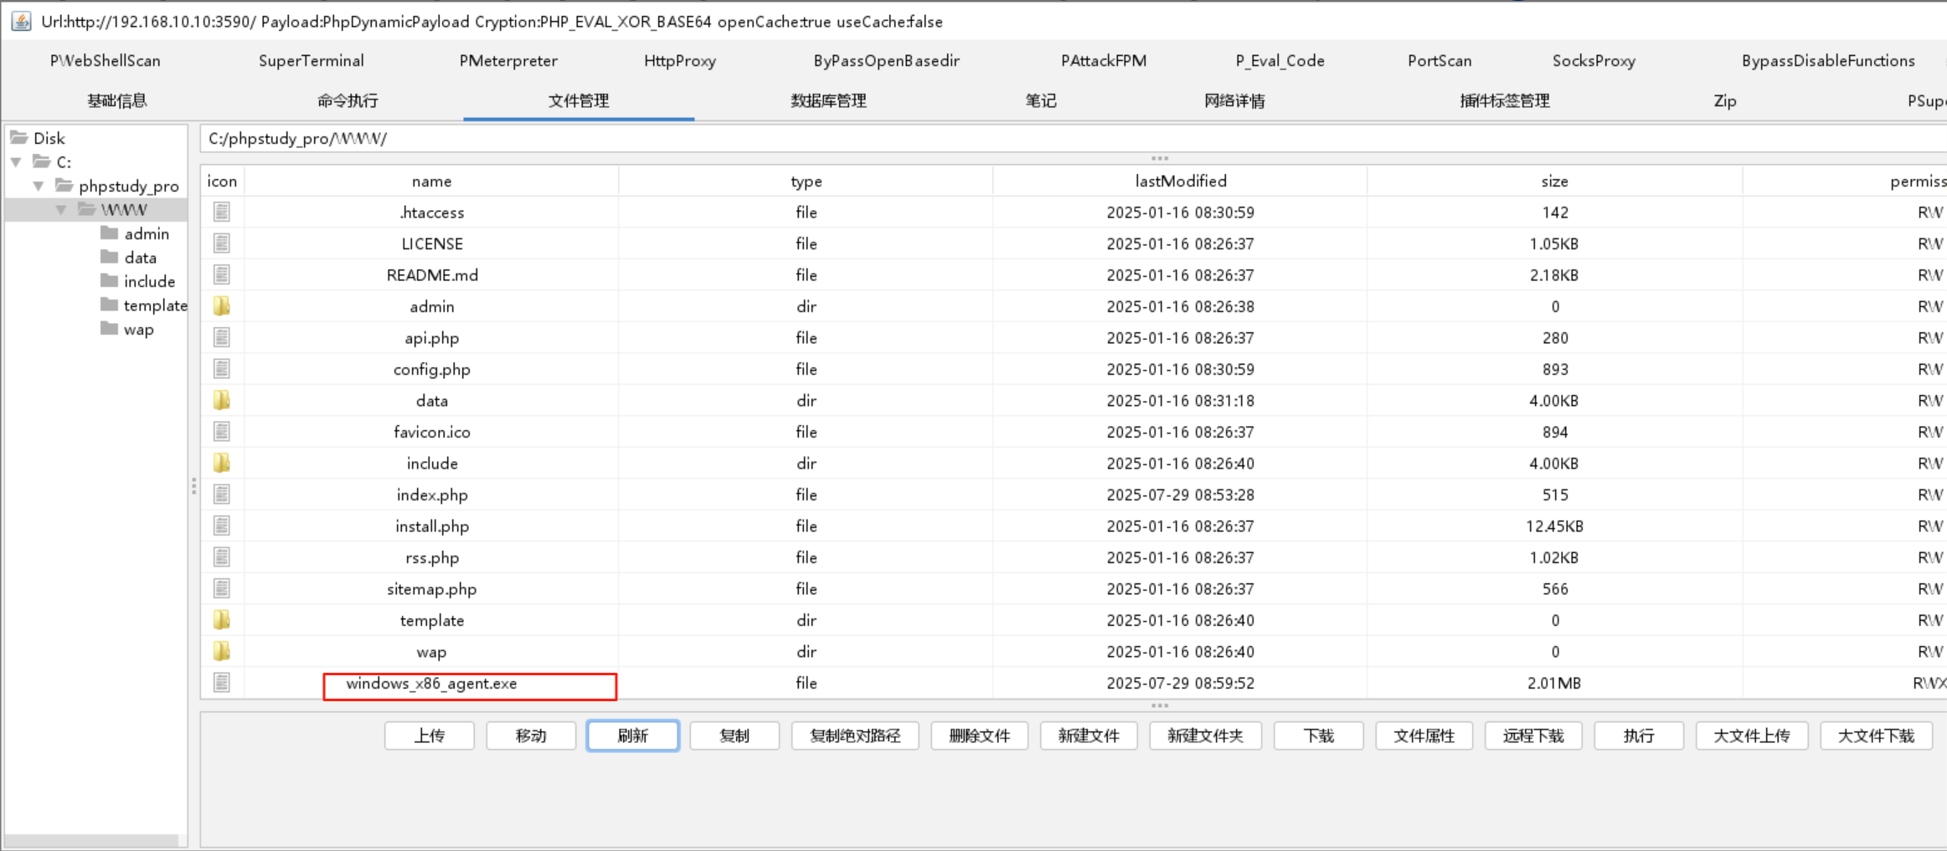Click the data folder icon in the directory tree
Screen dimensions: 1947x851
point(110,257)
